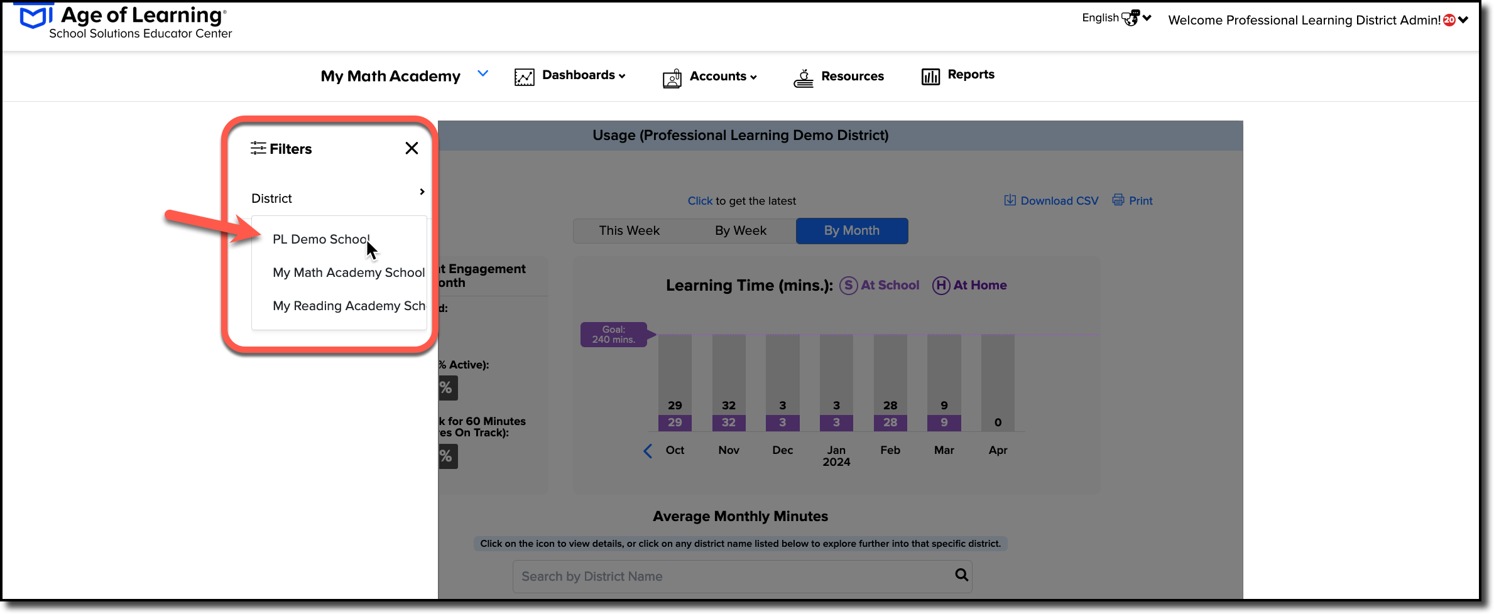
Task: Click the Filters slider icon
Action: (258, 148)
